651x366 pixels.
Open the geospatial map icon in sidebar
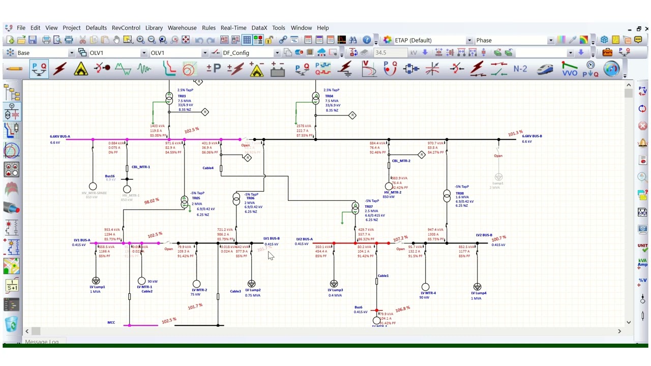coord(12,266)
